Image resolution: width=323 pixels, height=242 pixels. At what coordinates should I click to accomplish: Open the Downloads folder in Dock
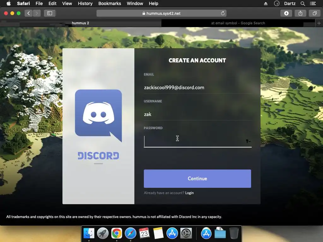(220, 233)
